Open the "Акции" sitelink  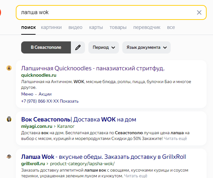click(x=45, y=94)
